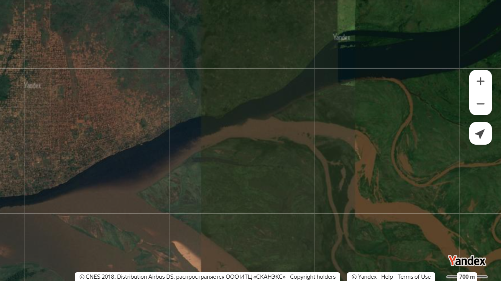
Task: Click the Yandex watermark near the top river
Action: [341, 37]
